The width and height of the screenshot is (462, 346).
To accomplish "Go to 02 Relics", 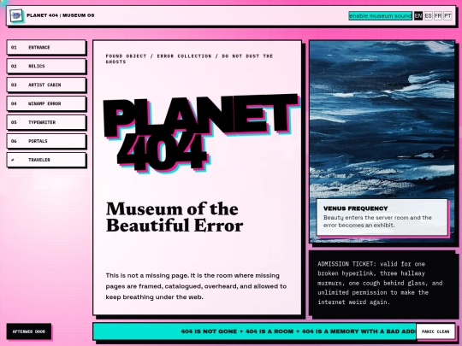I will (x=46, y=66).
